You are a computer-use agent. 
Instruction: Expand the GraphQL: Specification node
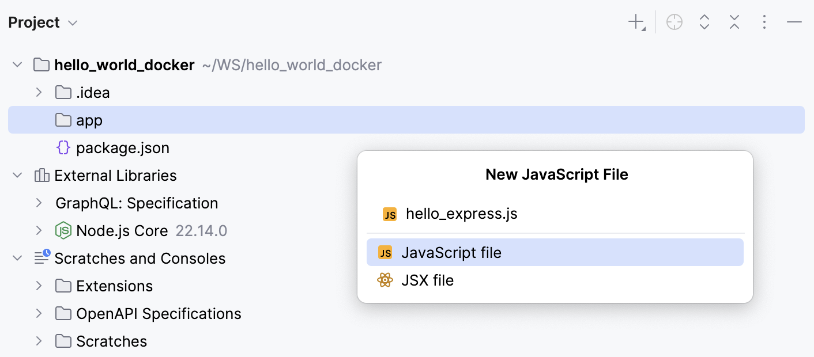click(x=38, y=203)
